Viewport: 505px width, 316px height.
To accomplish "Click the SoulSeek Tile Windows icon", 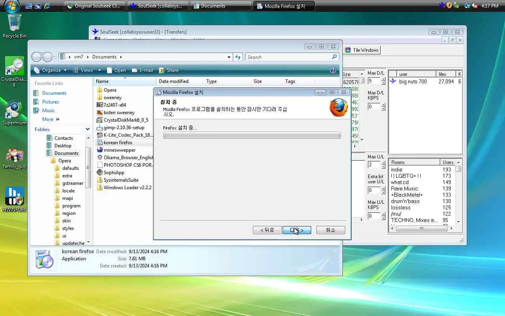I will pos(348,50).
